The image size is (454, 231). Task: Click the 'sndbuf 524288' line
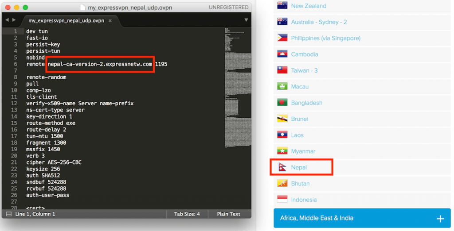point(46,182)
